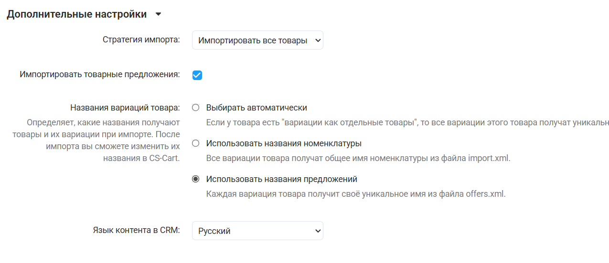Screen dimensions: 609x263
Task: Uncheck the "Импортировать товарные предложения" checkbox
Action: pos(197,75)
